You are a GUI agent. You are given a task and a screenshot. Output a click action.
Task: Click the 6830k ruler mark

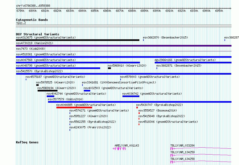(x=70, y=11)
